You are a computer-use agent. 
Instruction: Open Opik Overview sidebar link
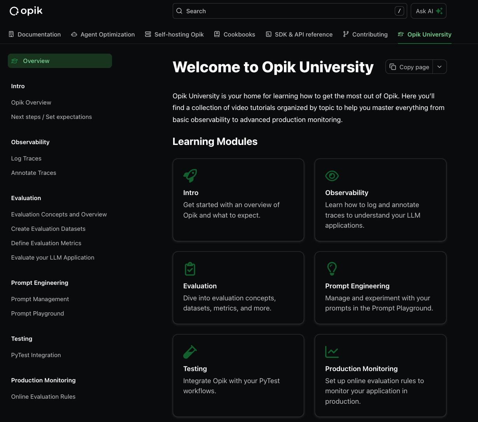(x=31, y=103)
